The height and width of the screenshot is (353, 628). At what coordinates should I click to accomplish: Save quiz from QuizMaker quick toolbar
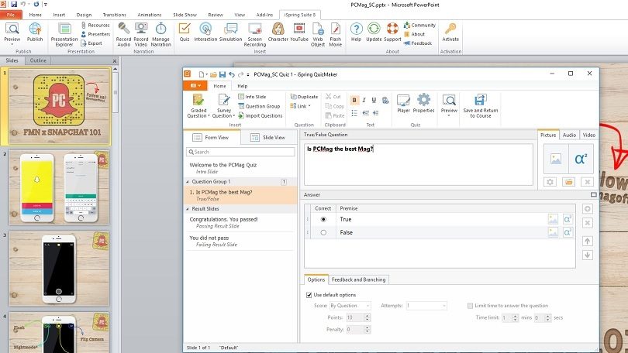223,74
